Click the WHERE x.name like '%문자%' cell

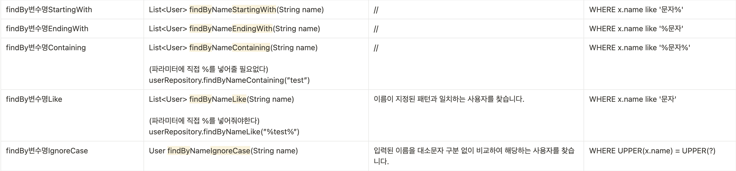tap(660, 64)
